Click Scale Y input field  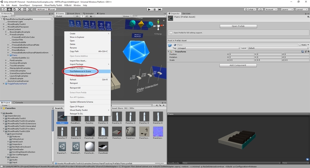point(269,60)
